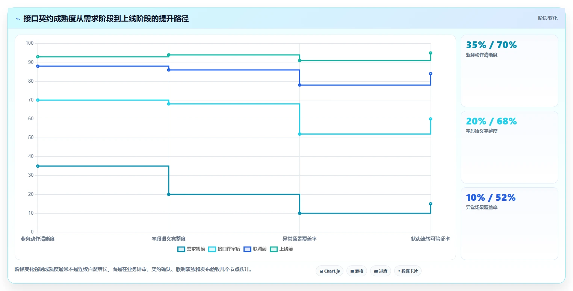The image size is (573, 291).
Task: Click the title 接口契约成熟度从需求阶段到上线阶段的提升路径
Action: click(x=106, y=19)
